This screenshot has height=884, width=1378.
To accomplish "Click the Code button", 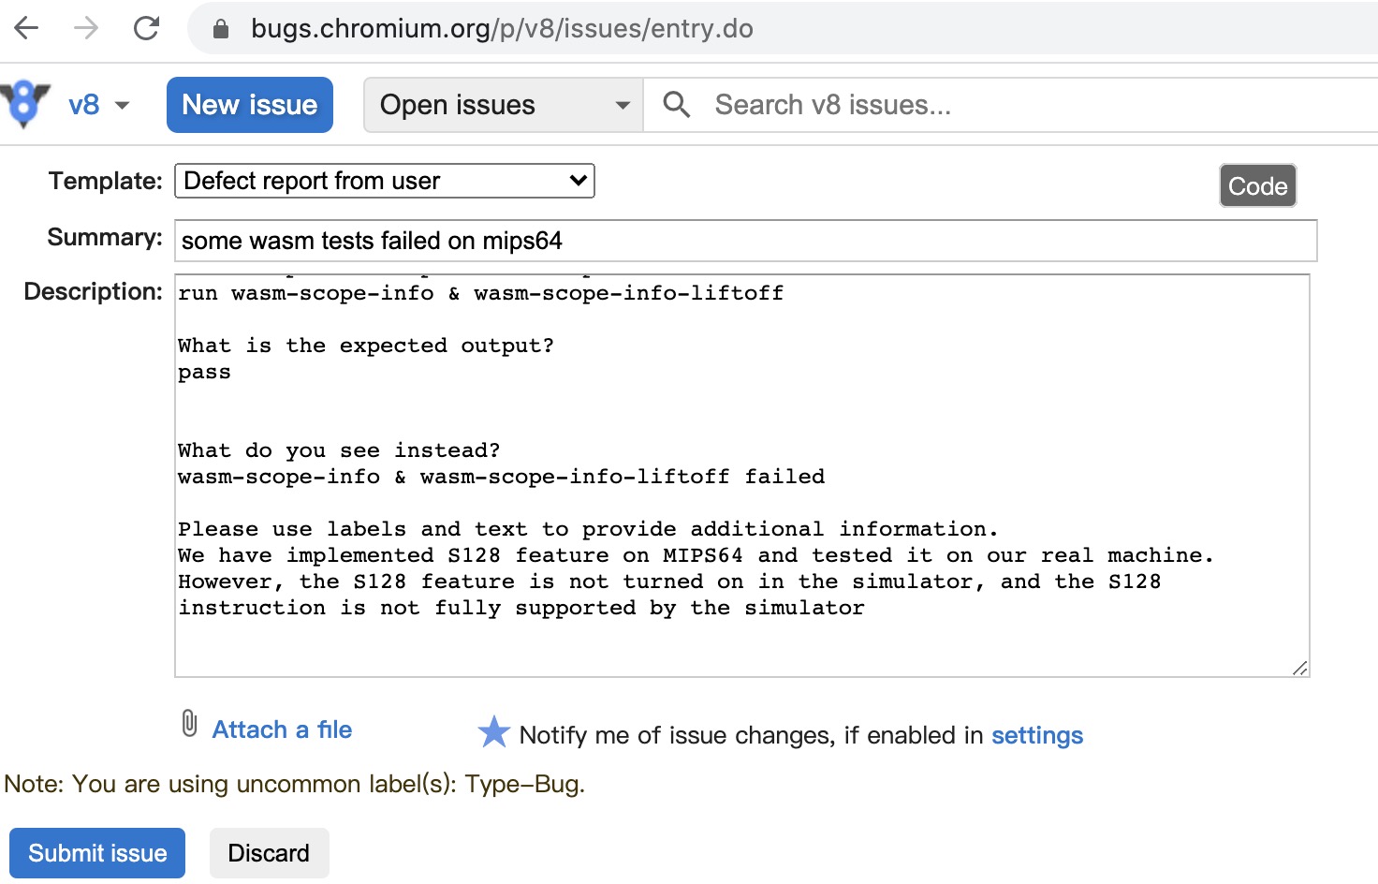I will [1257, 186].
